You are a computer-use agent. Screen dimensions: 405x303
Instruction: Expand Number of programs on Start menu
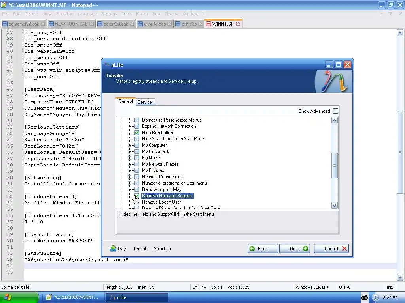point(130,183)
